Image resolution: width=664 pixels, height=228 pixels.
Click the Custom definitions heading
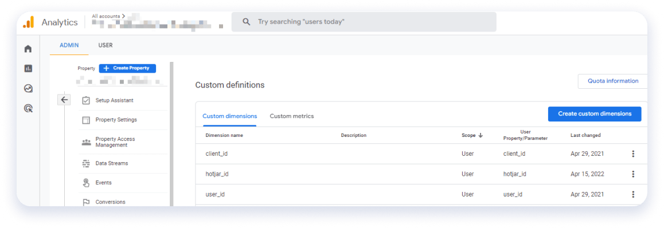click(230, 85)
